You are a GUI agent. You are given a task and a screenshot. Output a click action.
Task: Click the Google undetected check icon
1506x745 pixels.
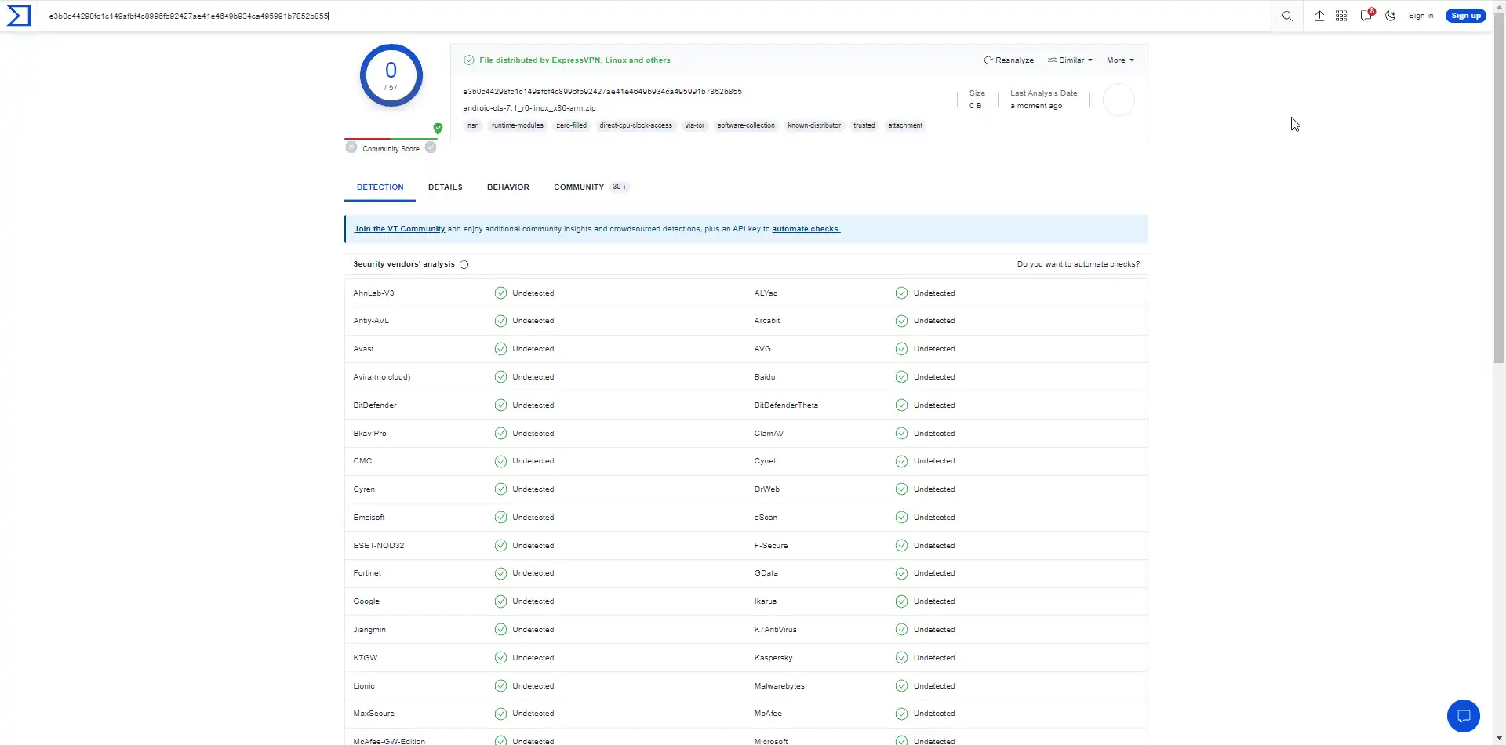coord(500,601)
